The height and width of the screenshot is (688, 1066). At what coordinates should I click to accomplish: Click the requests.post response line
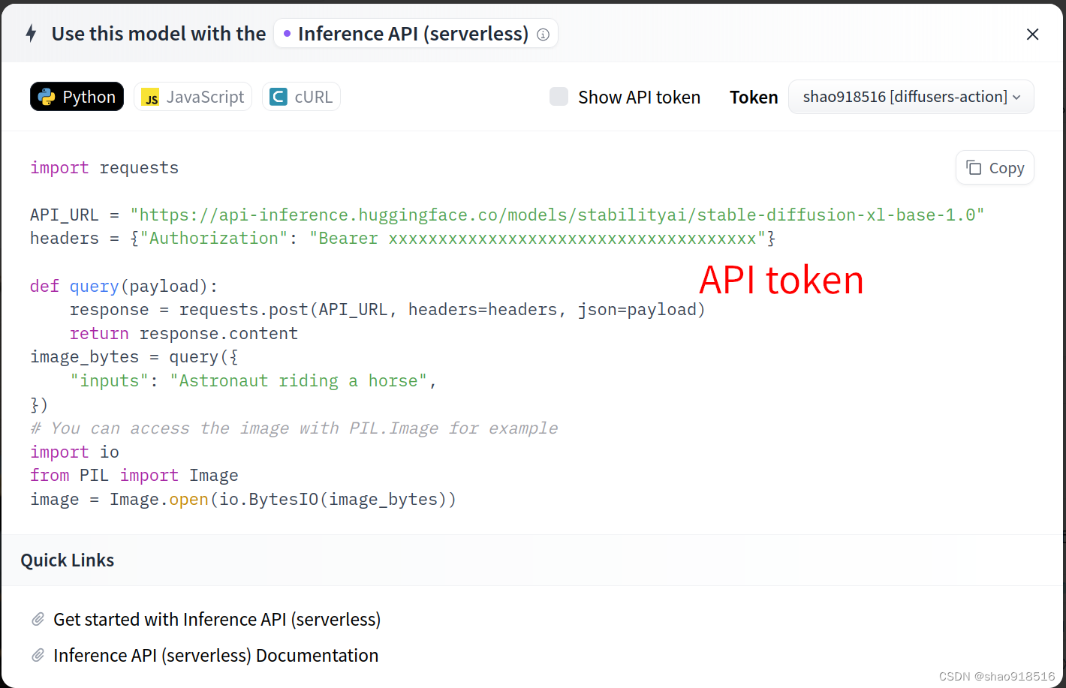tap(387, 309)
